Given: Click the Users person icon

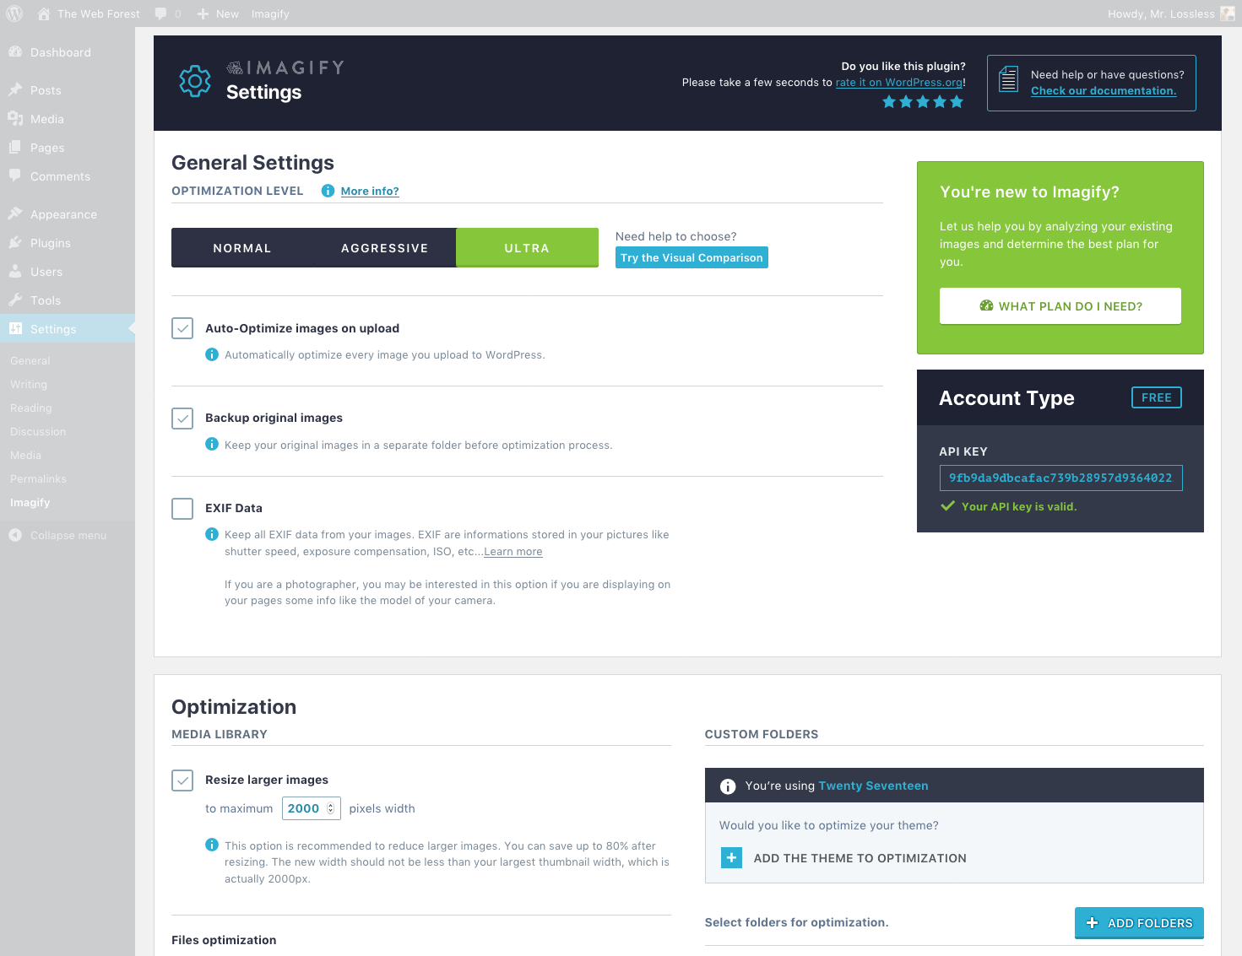Looking at the screenshot, I should [15, 271].
